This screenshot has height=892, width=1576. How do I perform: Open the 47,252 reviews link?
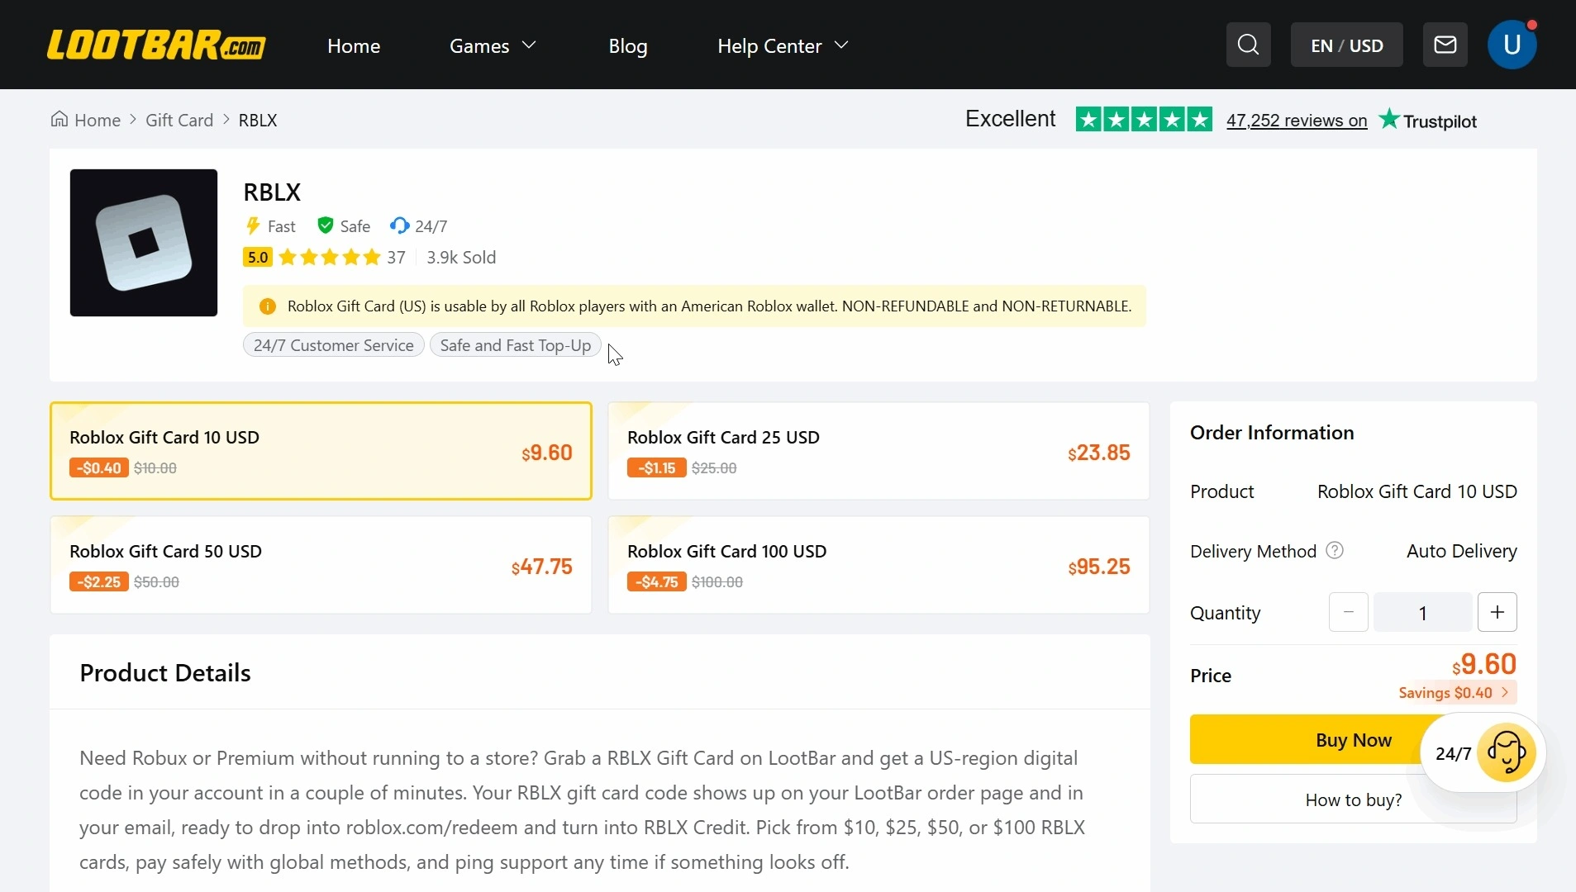tap(1297, 121)
